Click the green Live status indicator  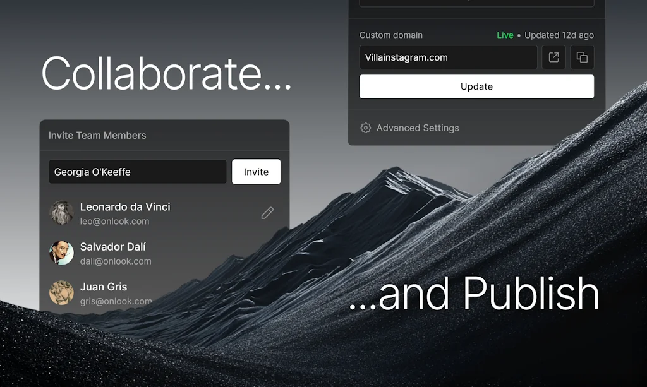(x=505, y=35)
